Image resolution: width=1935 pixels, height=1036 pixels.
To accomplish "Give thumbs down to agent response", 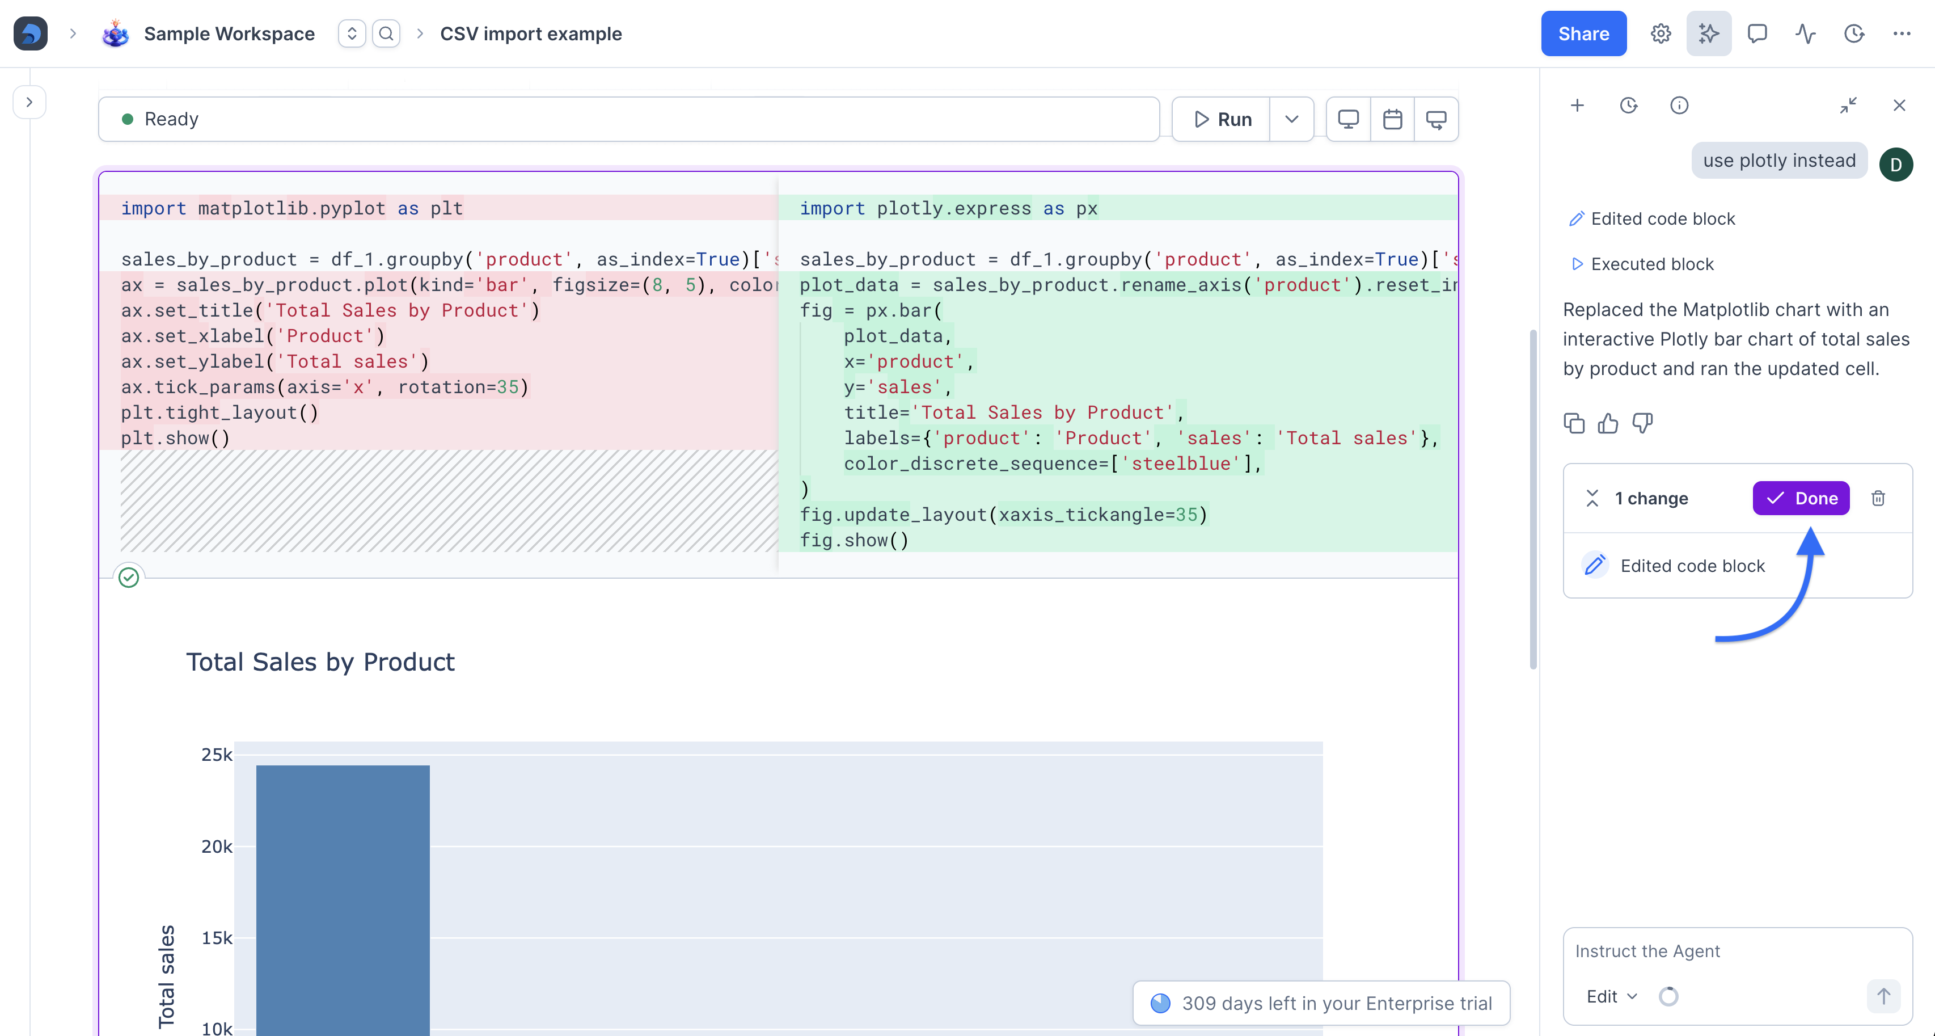I will pos(1642,424).
